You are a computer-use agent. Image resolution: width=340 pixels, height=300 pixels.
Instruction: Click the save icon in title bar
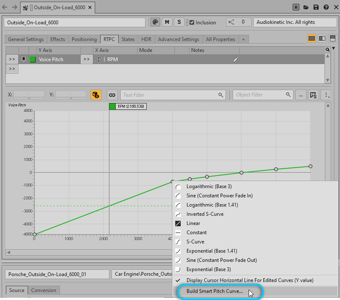[316, 8]
